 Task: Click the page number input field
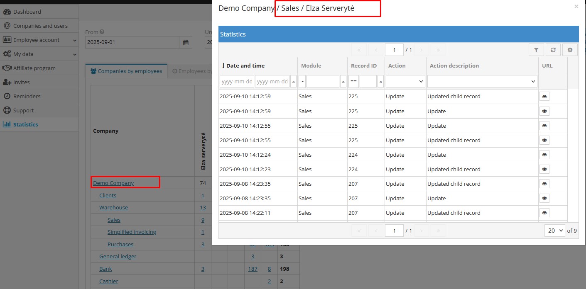point(394,49)
